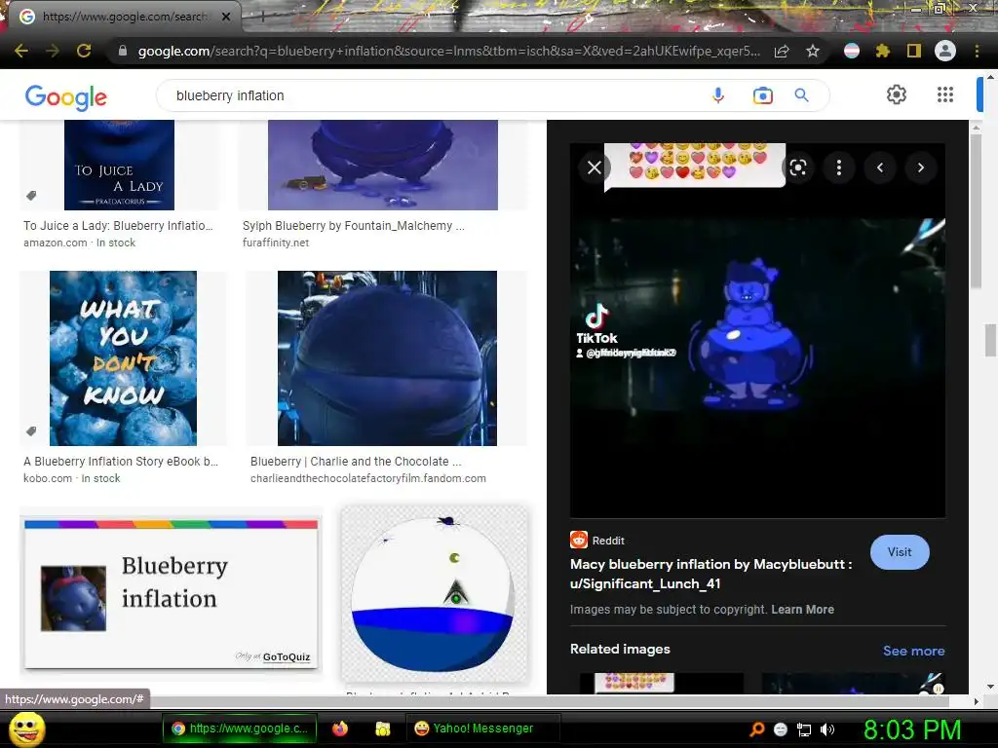Close the image preview panel
Image resolution: width=998 pixels, height=748 pixels.
point(595,168)
